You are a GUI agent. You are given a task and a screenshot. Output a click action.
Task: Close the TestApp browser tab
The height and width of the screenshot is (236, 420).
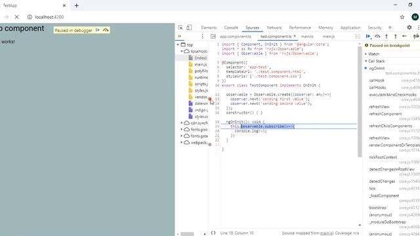[x=64, y=5]
